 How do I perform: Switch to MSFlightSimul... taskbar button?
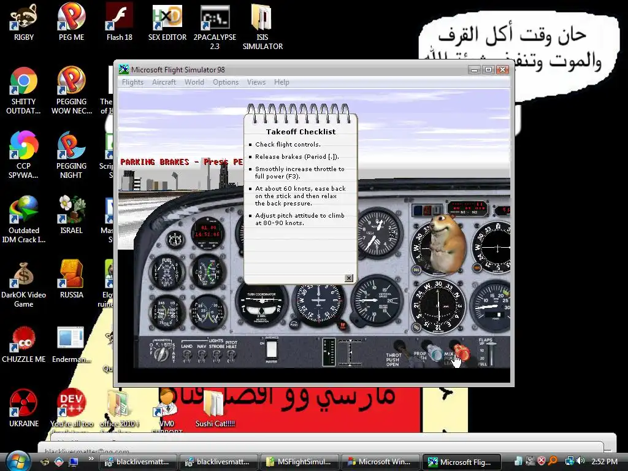click(x=299, y=462)
